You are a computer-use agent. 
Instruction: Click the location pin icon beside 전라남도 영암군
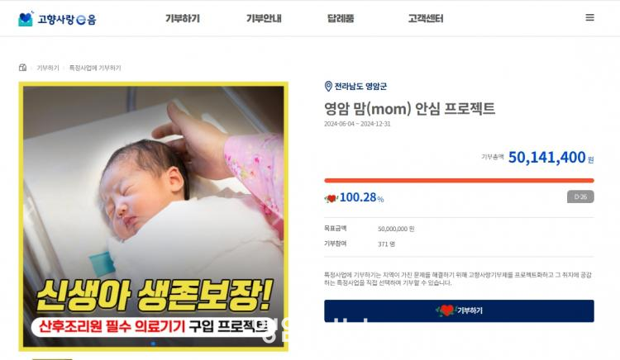pyautogui.click(x=328, y=86)
